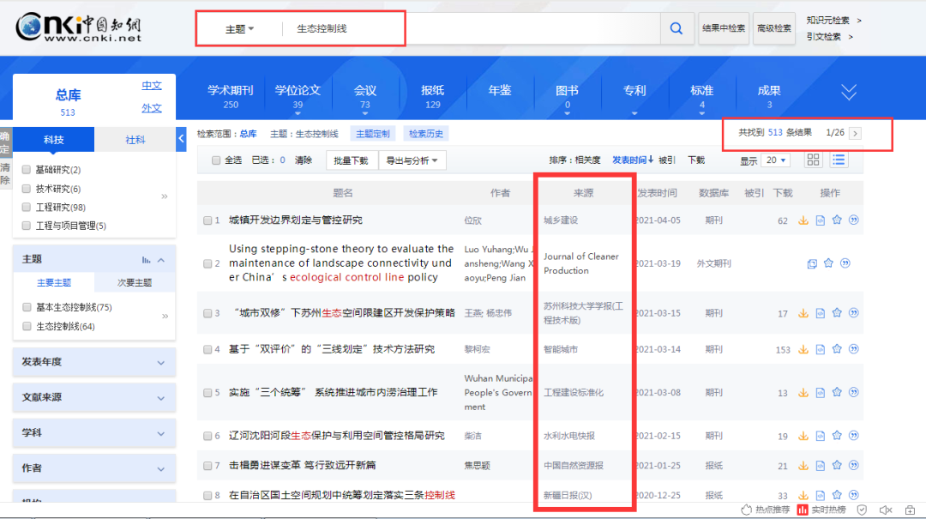The width and height of the screenshot is (926, 519).
Task: Collapse left sidebar with blue arrow
Action: coord(181,138)
